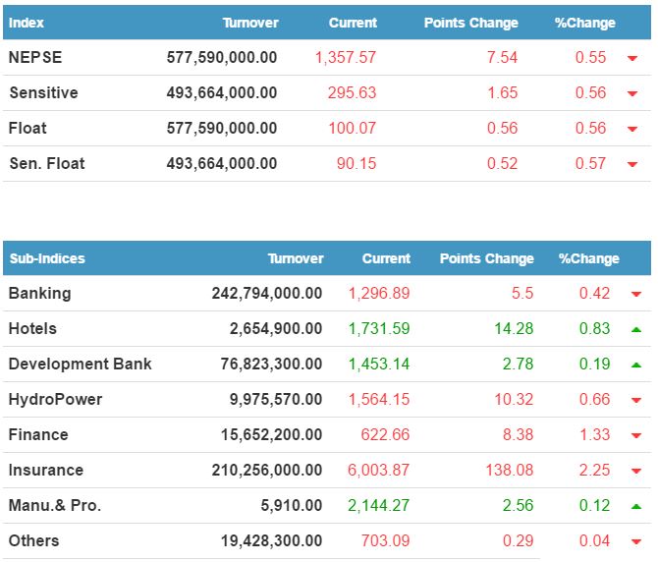Click the Insurance current value 6,003.87

(x=379, y=470)
